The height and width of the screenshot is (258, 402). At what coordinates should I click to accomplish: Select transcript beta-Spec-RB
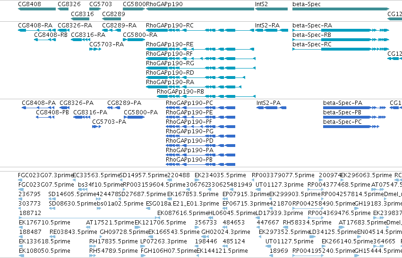[341, 40]
